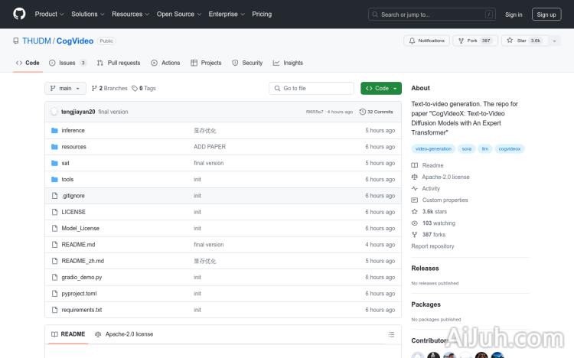Click the Activity pulse icon in About
574x358 pixels.
pyautogui.click(x=415, y=188)
